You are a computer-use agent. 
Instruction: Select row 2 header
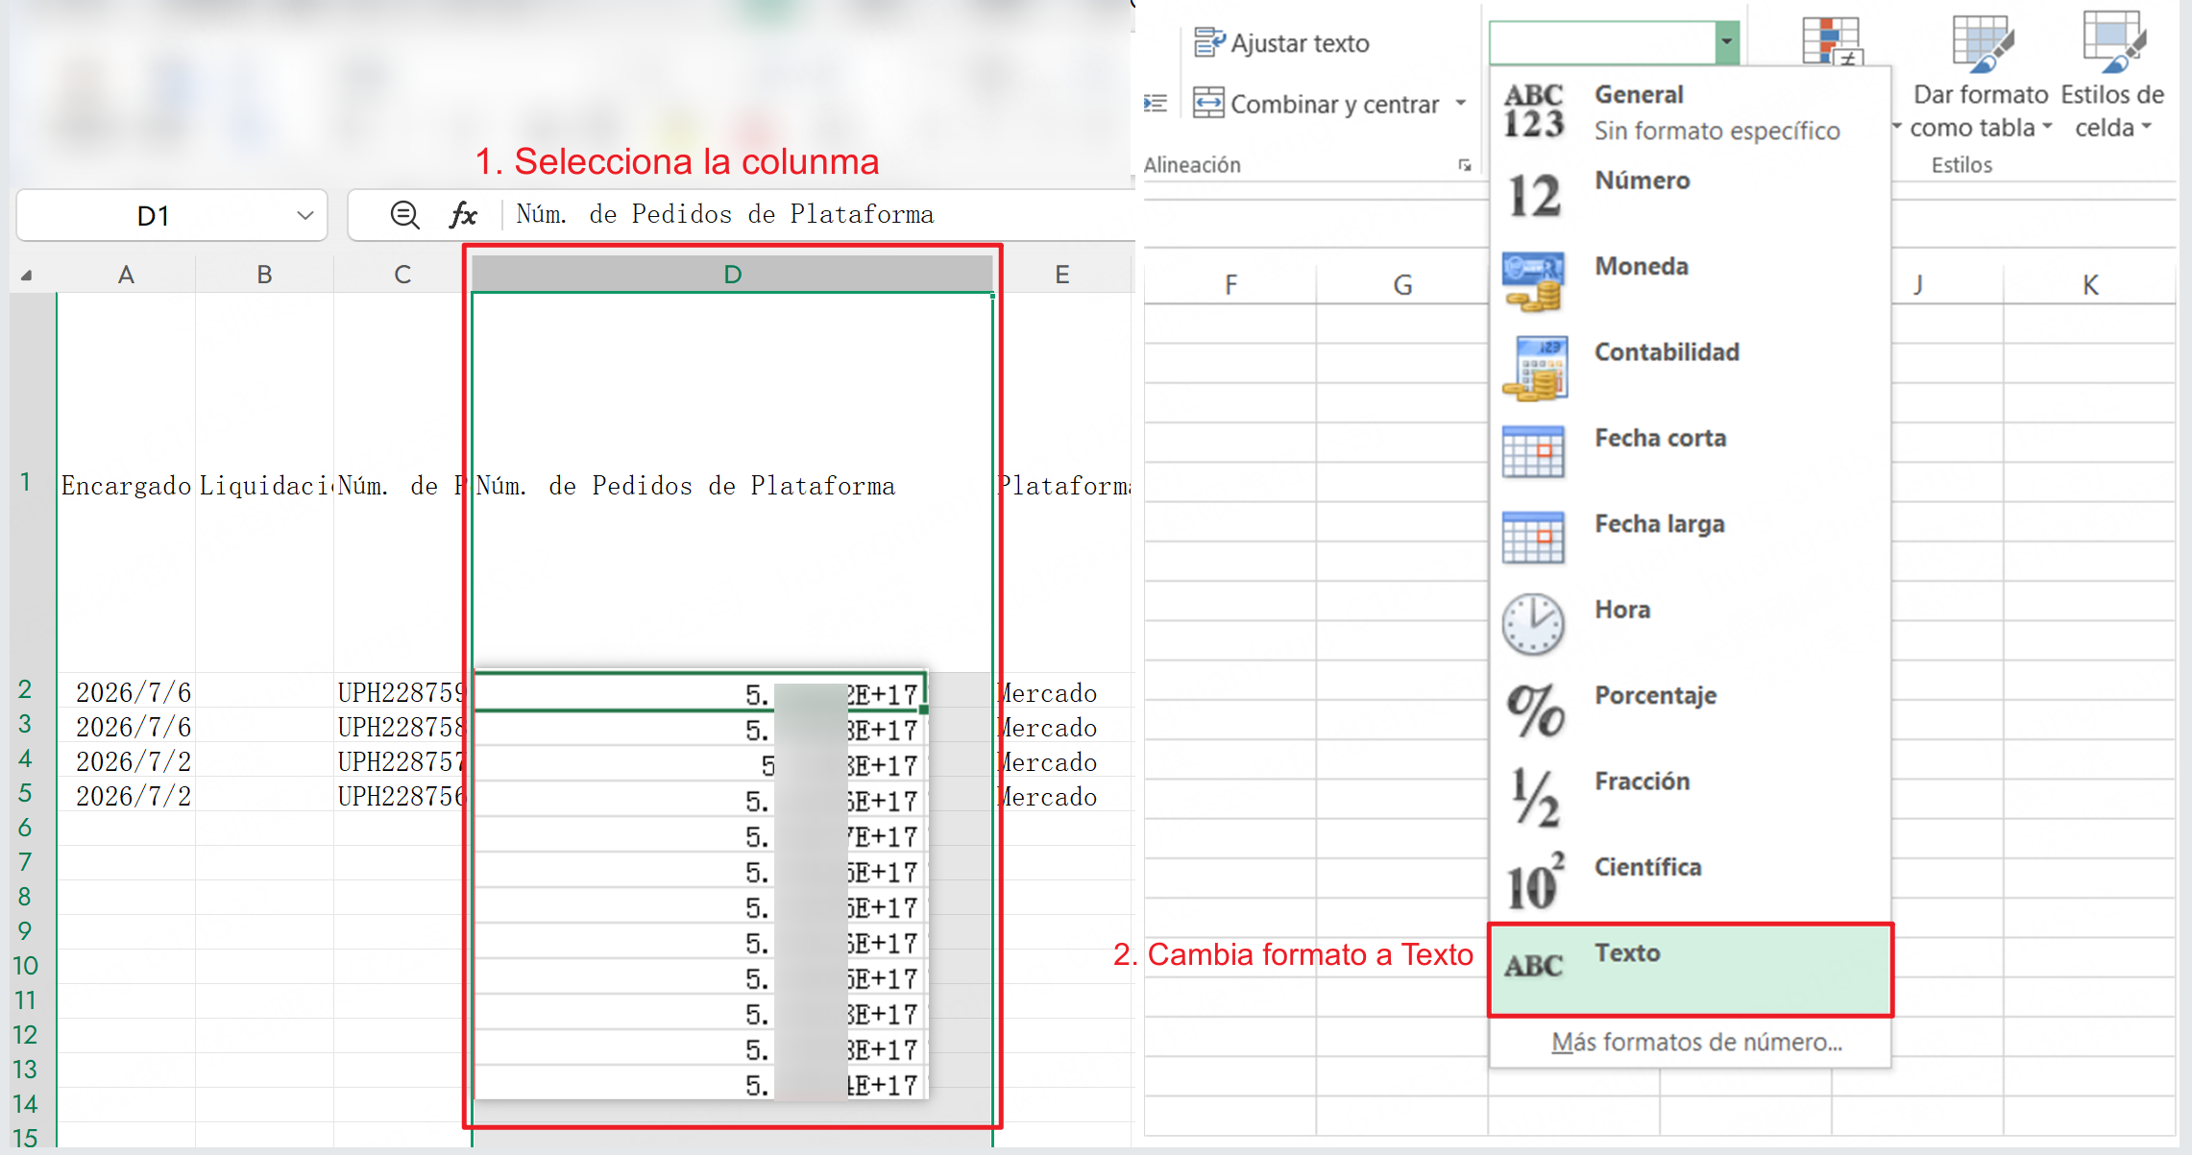click(25, 690)
